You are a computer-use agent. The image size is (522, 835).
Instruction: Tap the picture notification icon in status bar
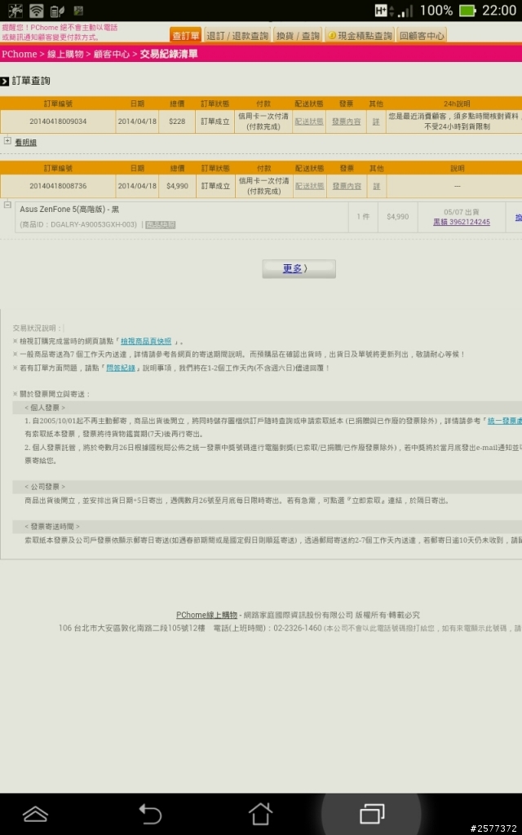[78, 10]
